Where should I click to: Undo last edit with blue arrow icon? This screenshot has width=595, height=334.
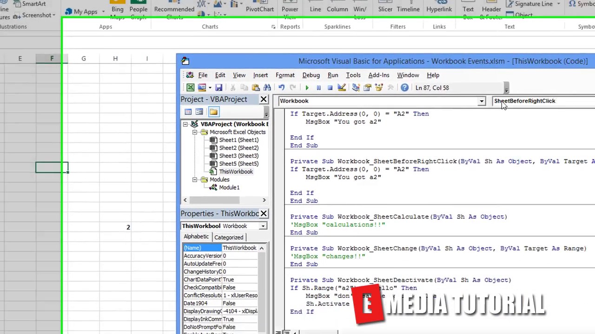281,88
